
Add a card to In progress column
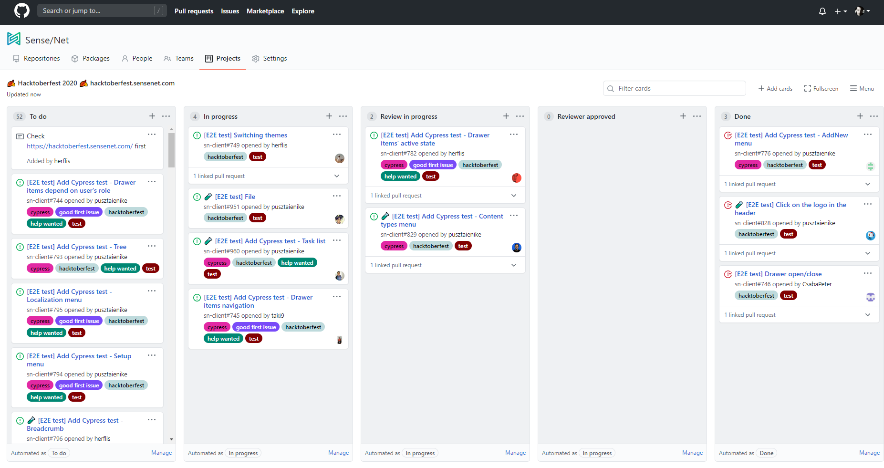[x=329, y=116]
